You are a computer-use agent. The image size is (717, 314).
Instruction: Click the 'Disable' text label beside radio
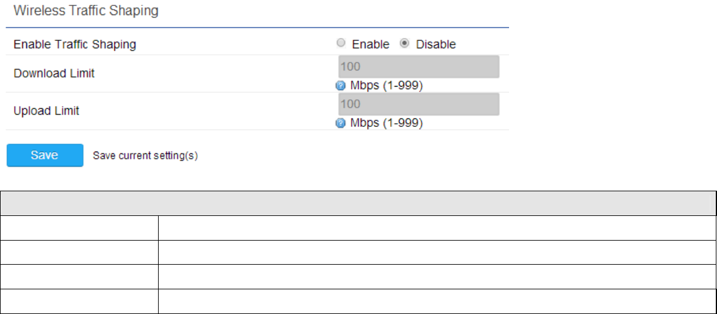coord(436,45)
